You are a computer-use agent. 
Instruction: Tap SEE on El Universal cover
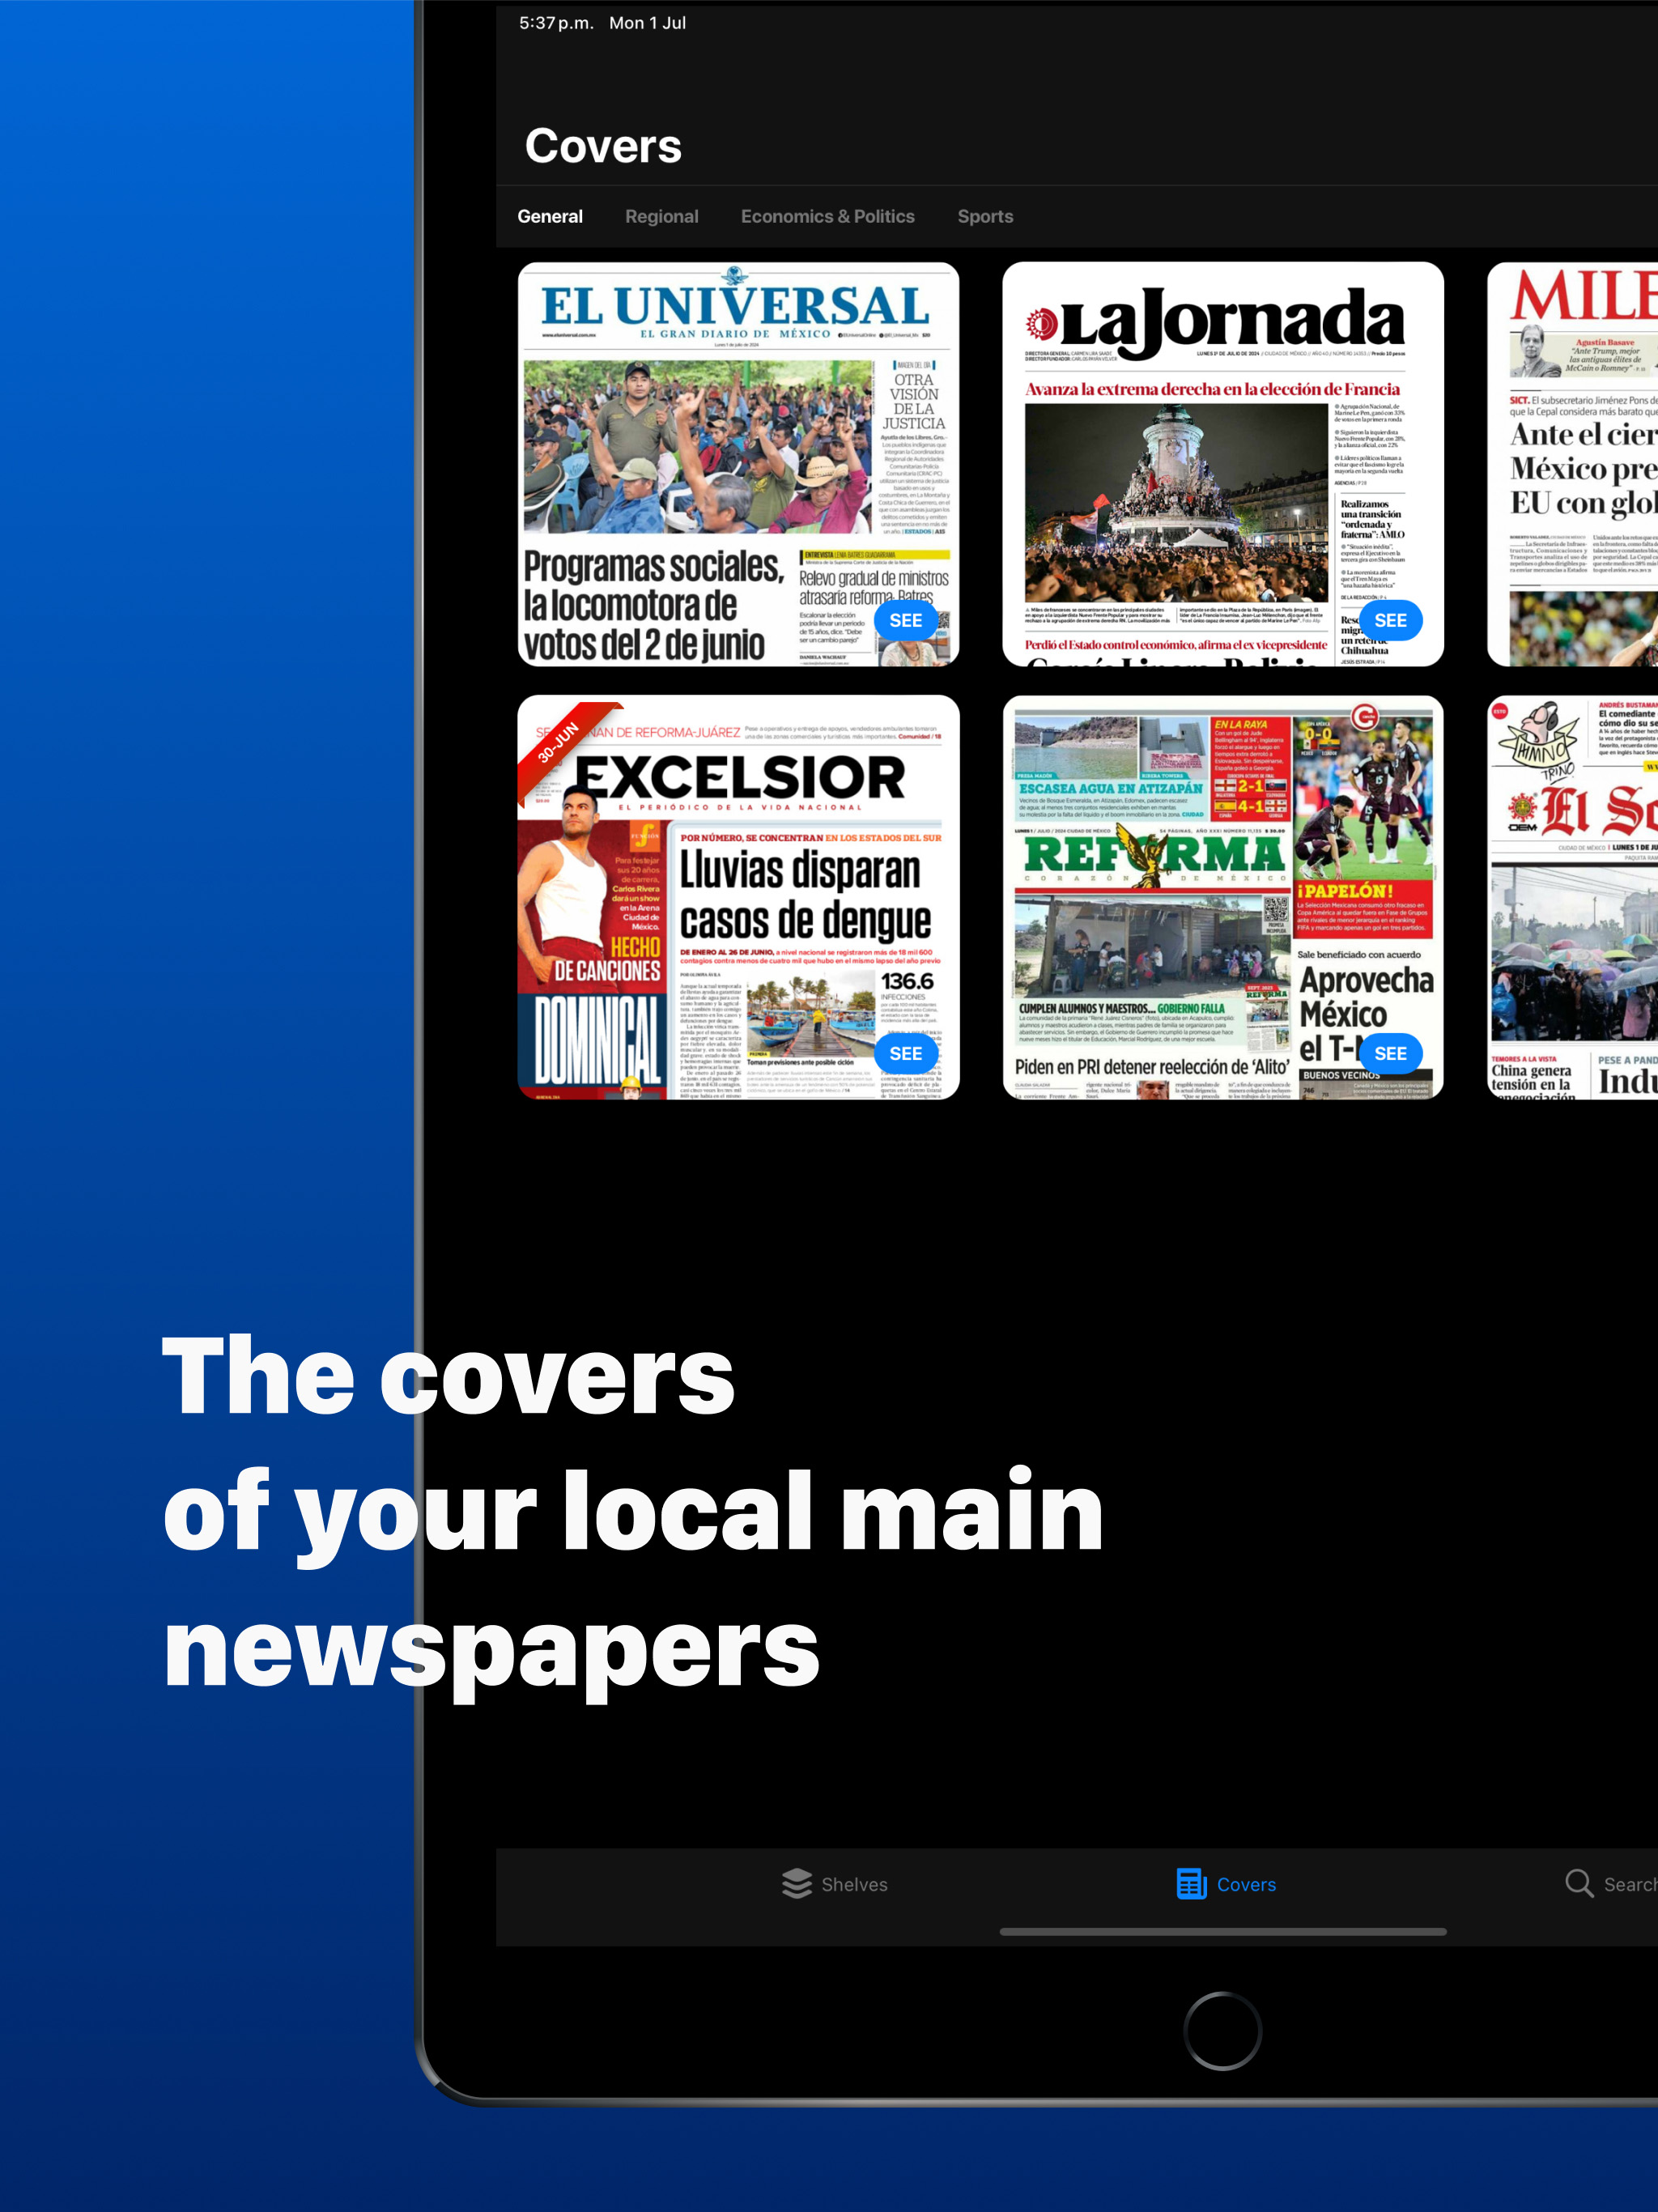906,620
